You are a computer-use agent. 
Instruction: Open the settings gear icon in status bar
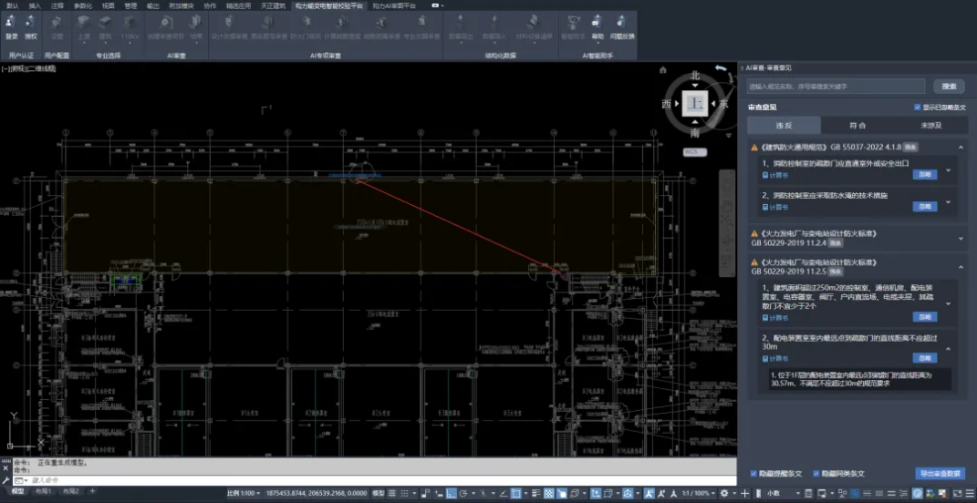pyautogui.click(x=724, y=493)
